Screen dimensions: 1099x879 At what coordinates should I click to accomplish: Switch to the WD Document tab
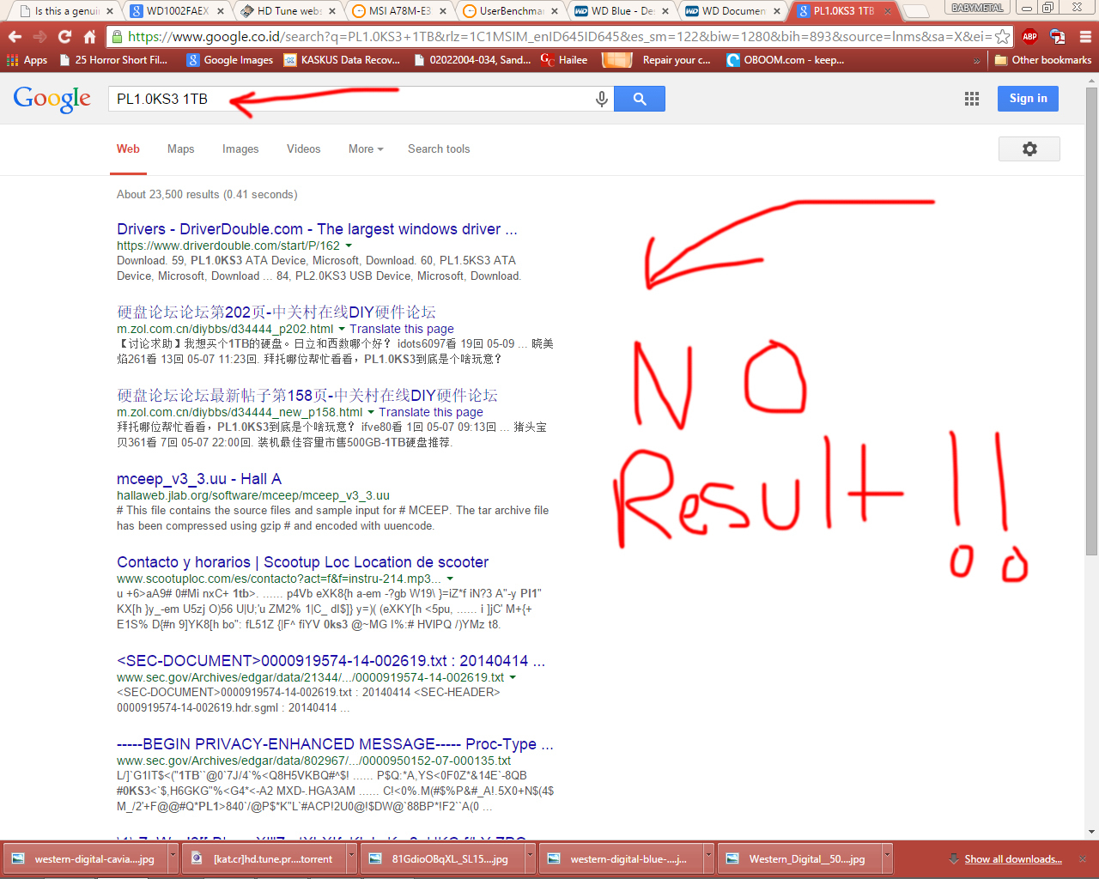(x=732, y=11)
